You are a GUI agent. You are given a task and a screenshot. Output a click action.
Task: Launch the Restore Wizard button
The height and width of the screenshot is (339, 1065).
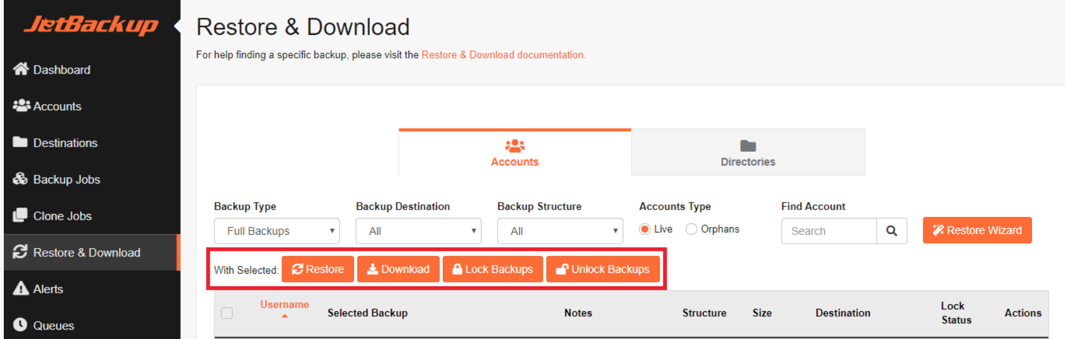[x=977, y=230]
